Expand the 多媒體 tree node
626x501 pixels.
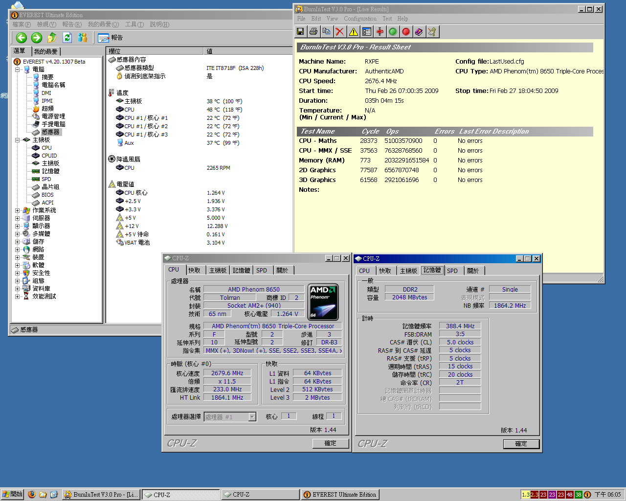(18, 234)
